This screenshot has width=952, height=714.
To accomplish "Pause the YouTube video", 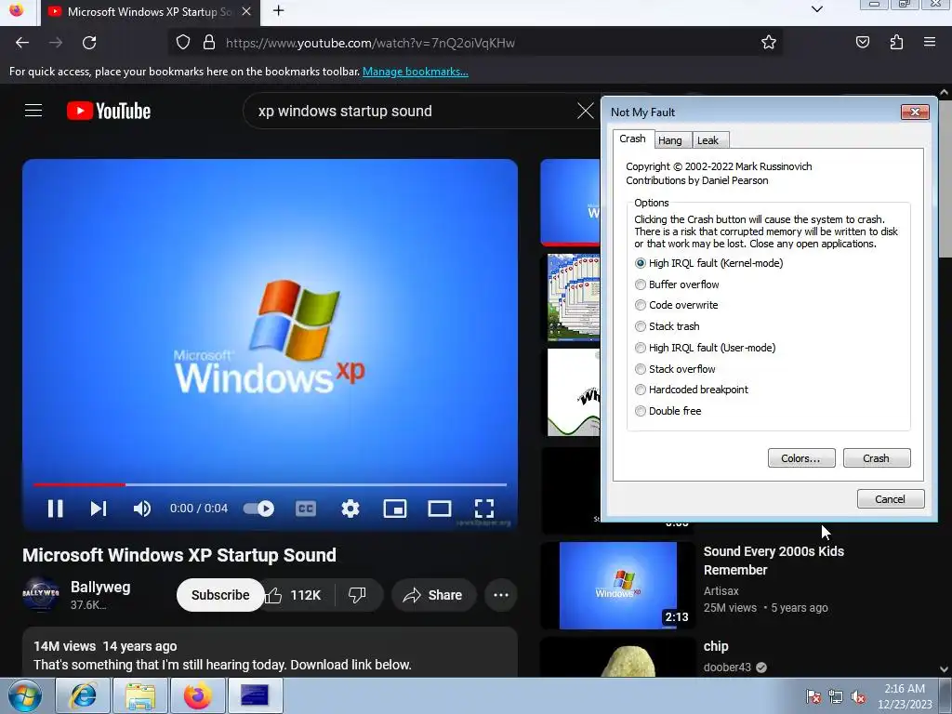I will point(55,509).
